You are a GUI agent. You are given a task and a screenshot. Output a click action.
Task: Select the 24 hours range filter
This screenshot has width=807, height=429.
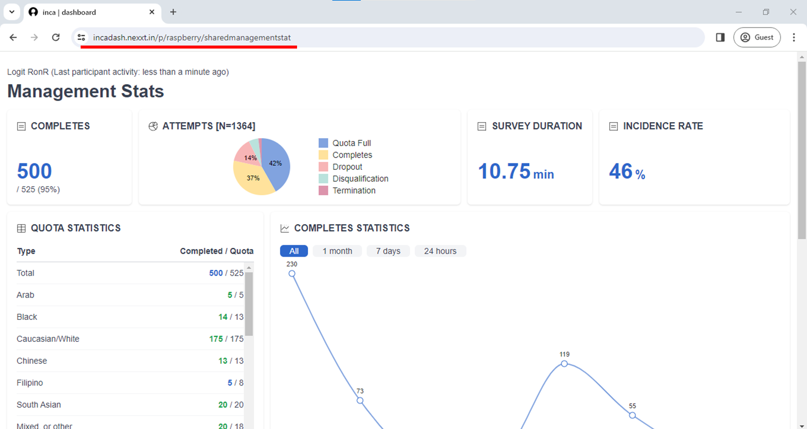click(440, 251)
